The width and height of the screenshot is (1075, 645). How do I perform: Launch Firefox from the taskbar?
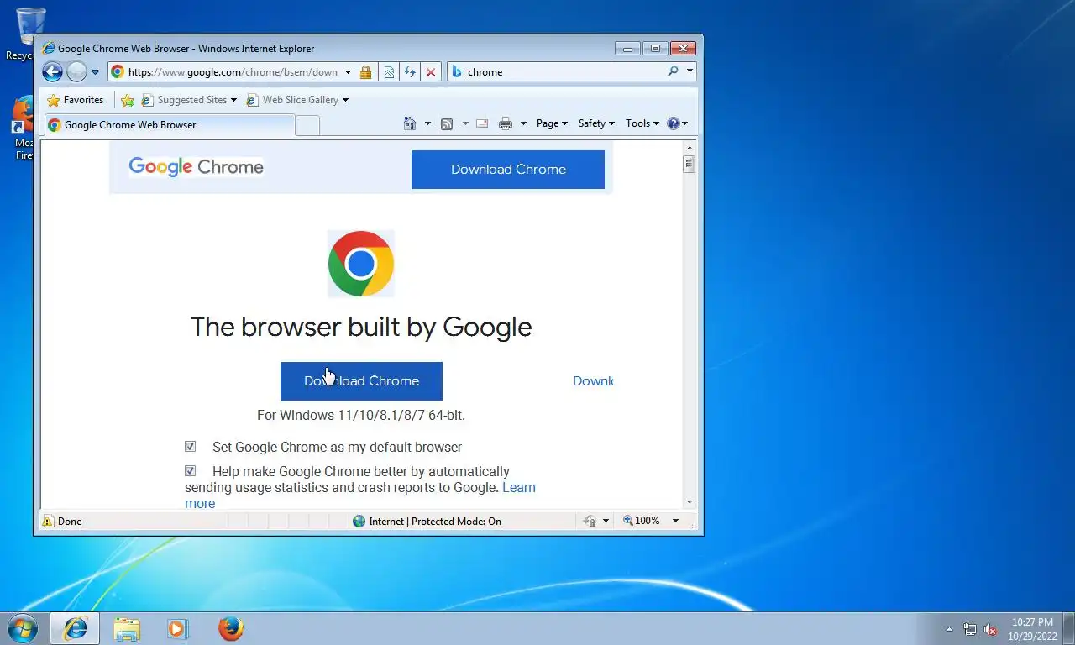coord(230,628)
